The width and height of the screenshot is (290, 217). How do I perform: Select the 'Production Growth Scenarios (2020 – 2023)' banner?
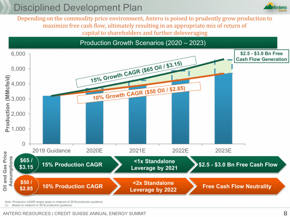coord(143,43)
